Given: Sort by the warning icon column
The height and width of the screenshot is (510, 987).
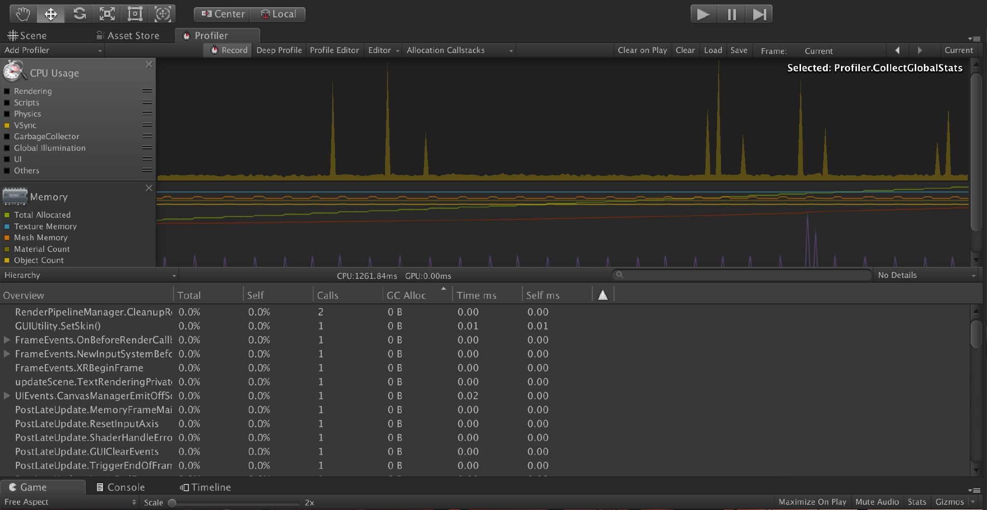Looking at the screenshot, I should pyautogui.click(x=603, y=295).
